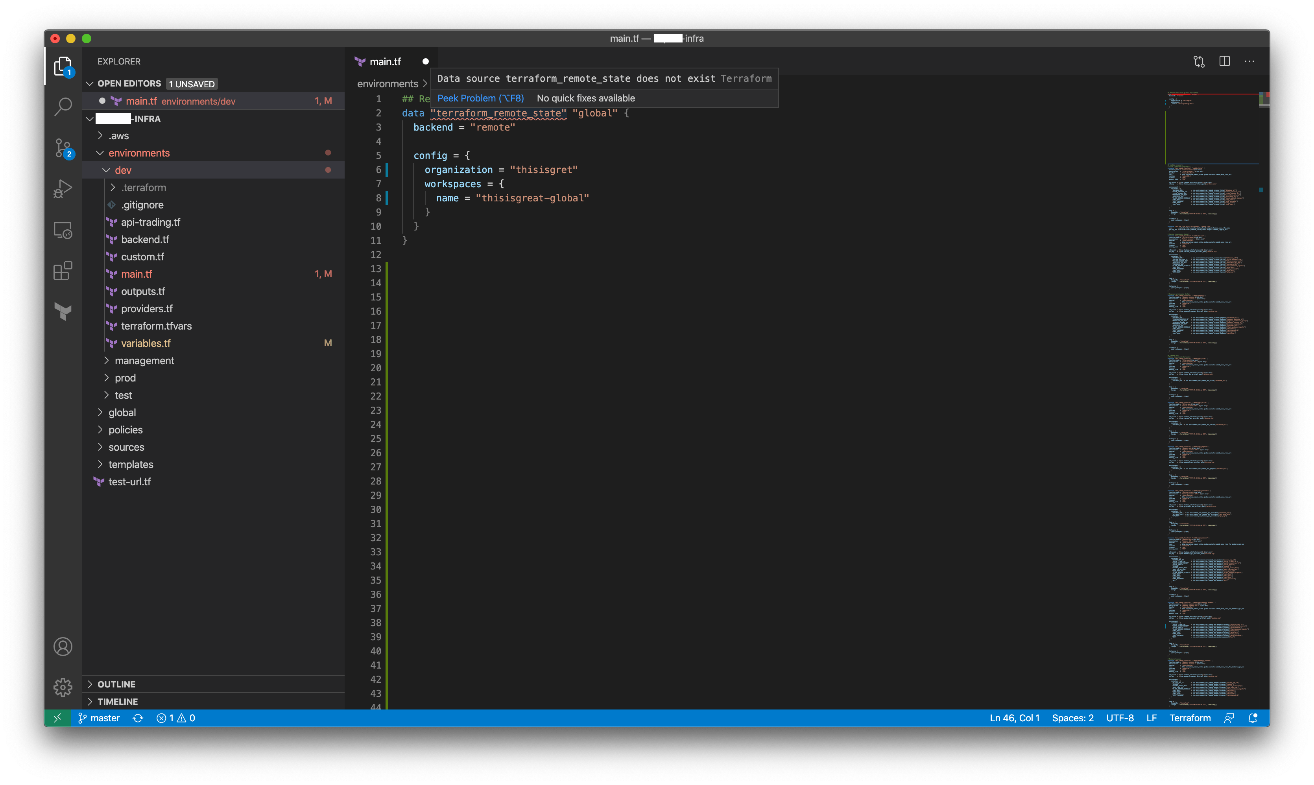Open the Terraform view in activity bar

coord(63,311)
